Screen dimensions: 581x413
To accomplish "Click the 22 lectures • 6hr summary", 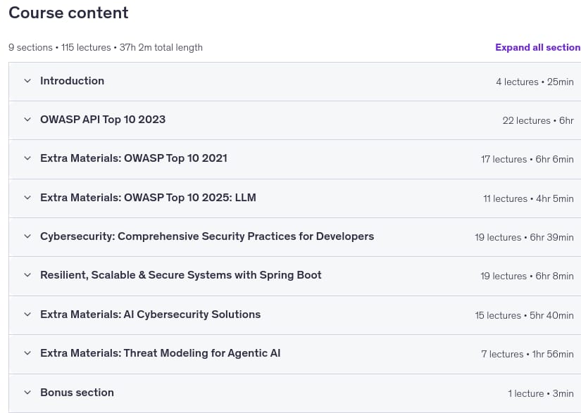I will pos(538,120).
